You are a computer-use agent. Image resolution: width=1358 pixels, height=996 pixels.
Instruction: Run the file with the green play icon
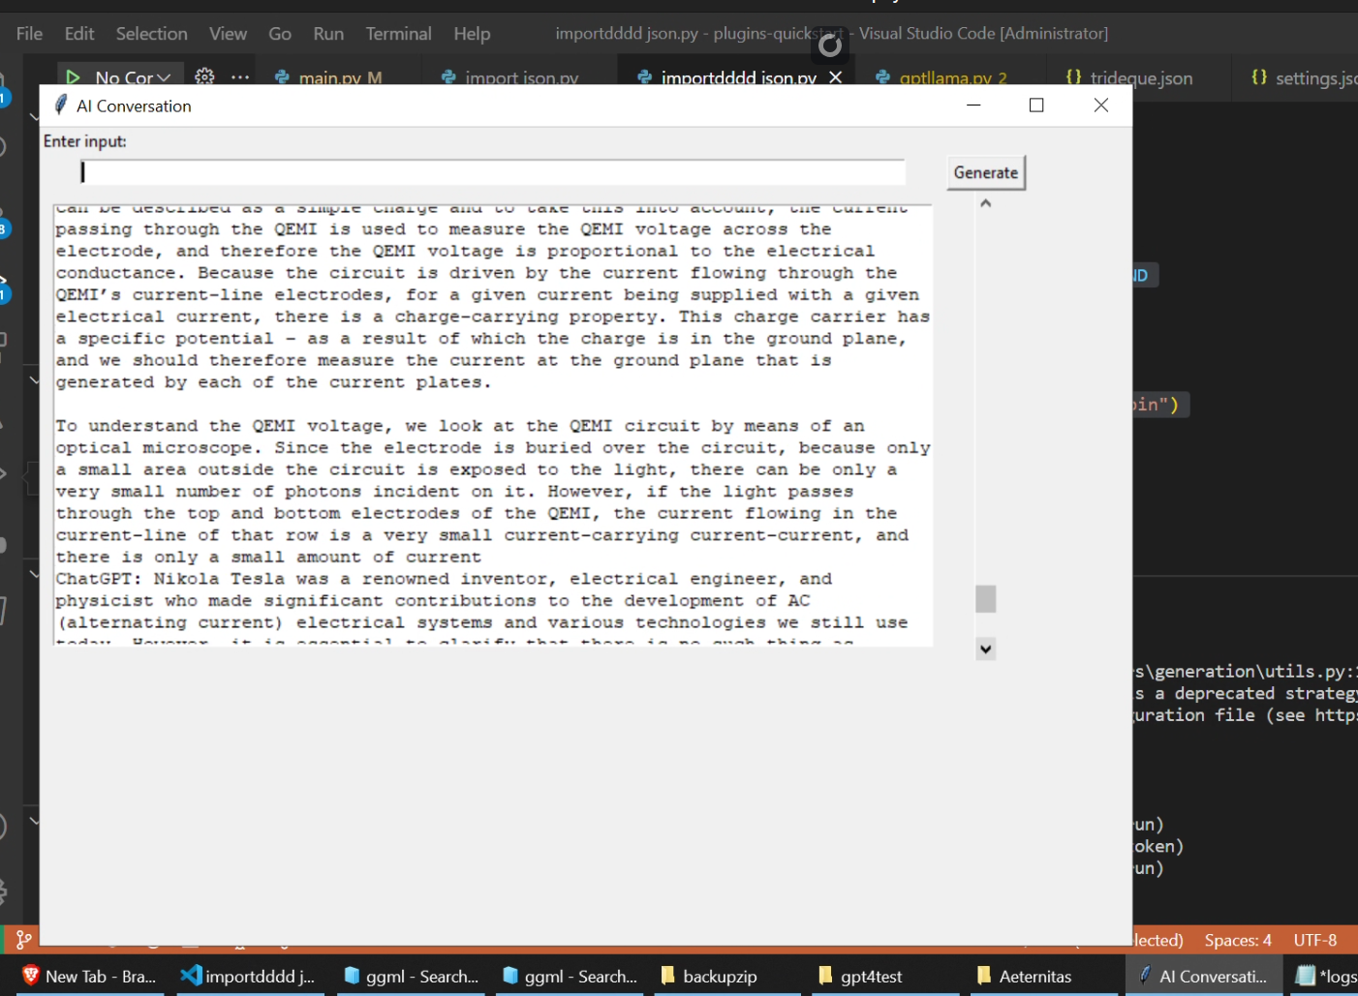[x=73, y=77]
